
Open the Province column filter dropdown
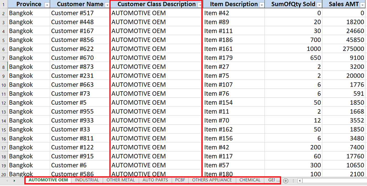click(x=47, y=5)
